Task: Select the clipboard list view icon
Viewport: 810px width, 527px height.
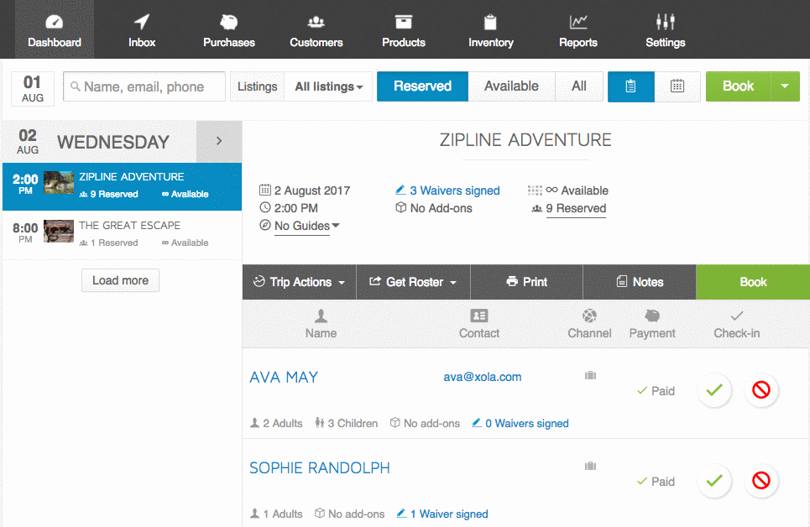Action: point(630,86)
